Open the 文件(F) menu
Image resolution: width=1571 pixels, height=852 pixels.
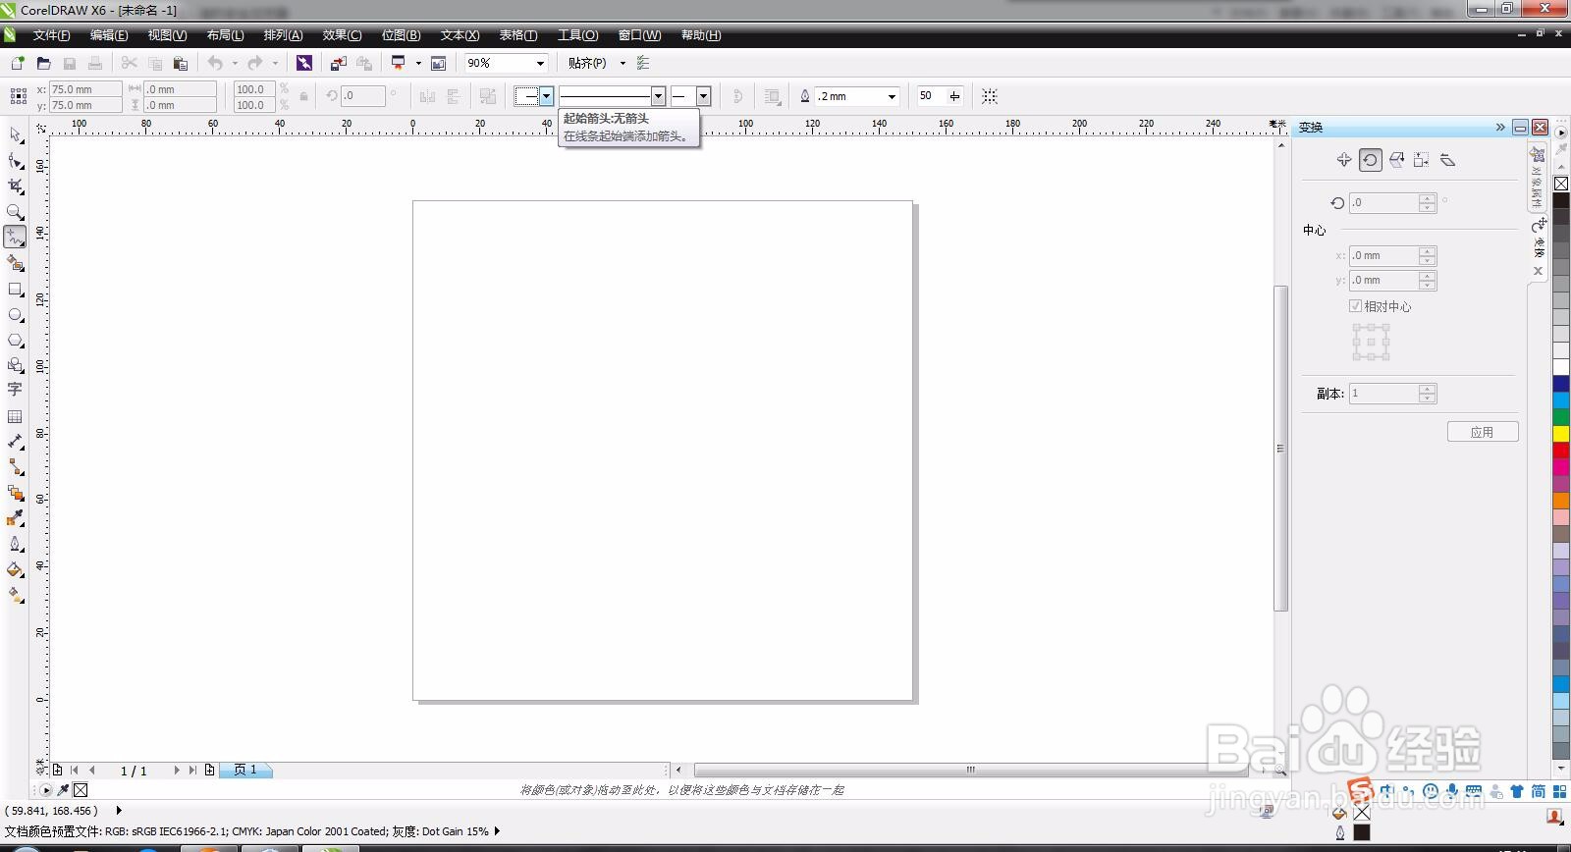(x=51, y=35)
